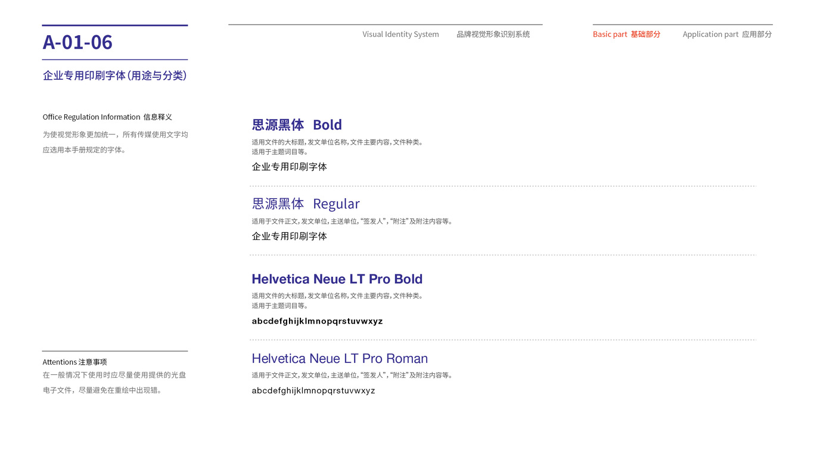Click the Attentions 注意事项 heading
Image resolution: width=814 pixels, height=457 pixels.
tap(74, 362)
